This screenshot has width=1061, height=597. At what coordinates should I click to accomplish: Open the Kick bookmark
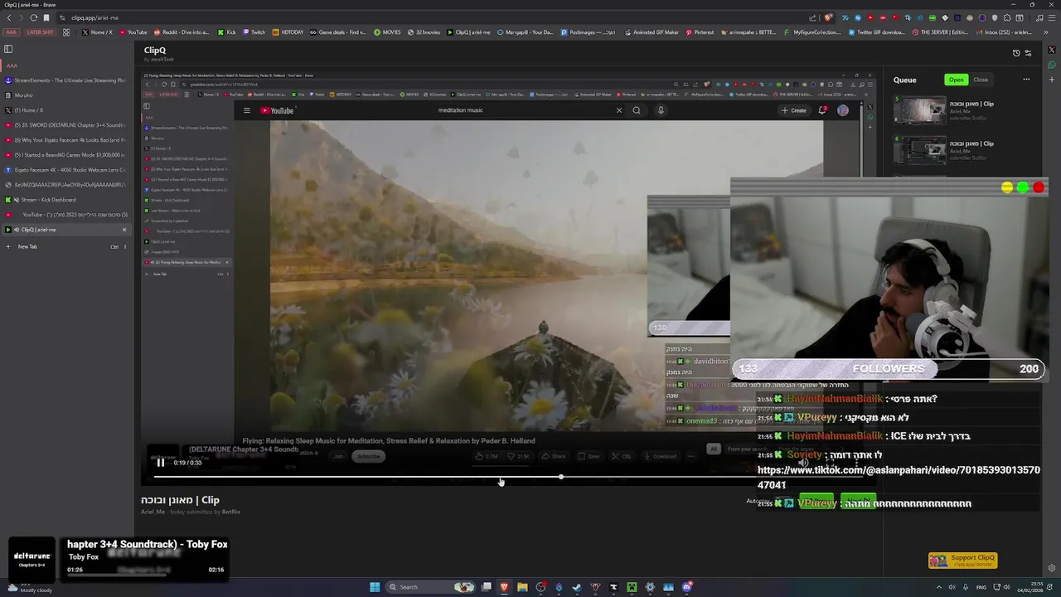click(x=227, y=32)
